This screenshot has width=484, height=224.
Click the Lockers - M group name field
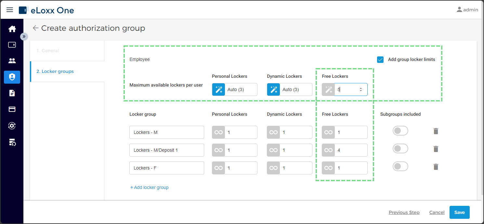[x=167, y=132]
